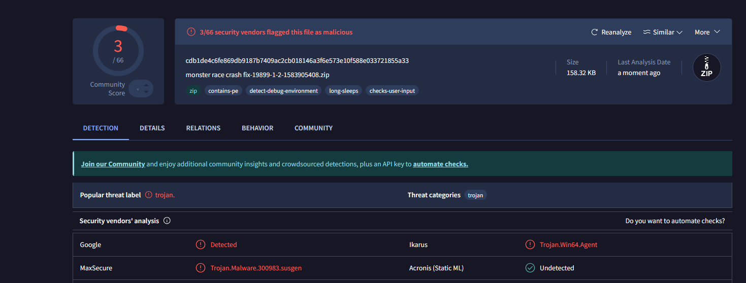Click the Reanalyze button
Screen dimensions: 746x283
611,32
